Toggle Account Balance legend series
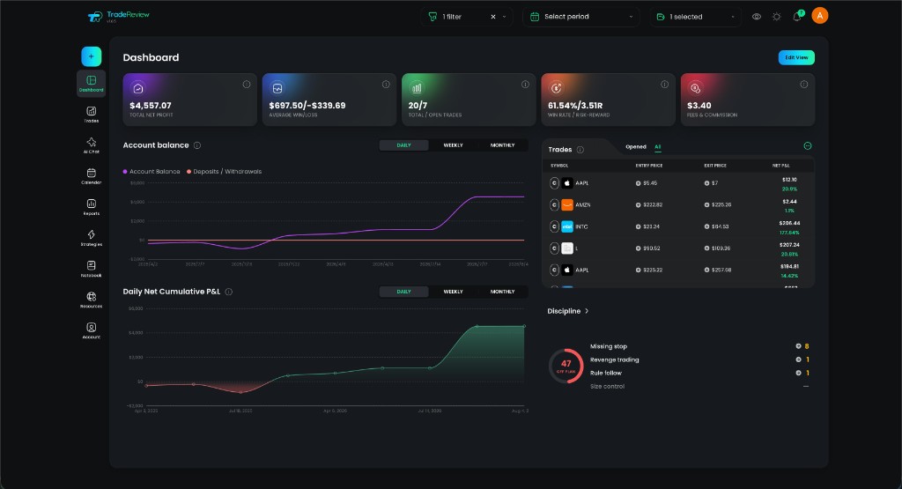 click(152, 172)
